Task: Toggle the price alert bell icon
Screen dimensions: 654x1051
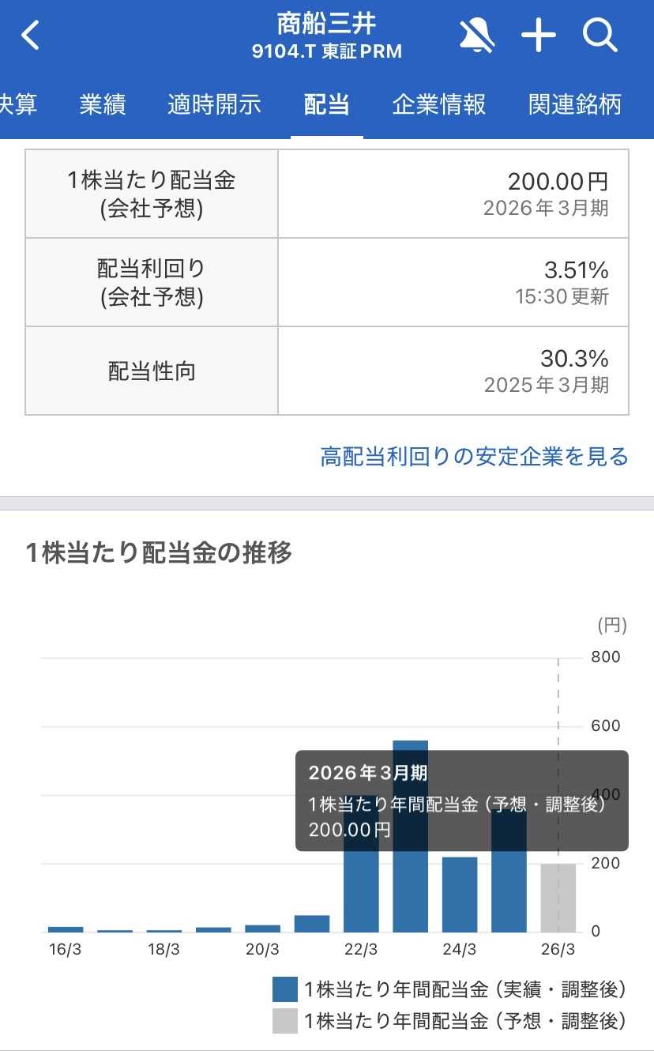Action: 476,36
